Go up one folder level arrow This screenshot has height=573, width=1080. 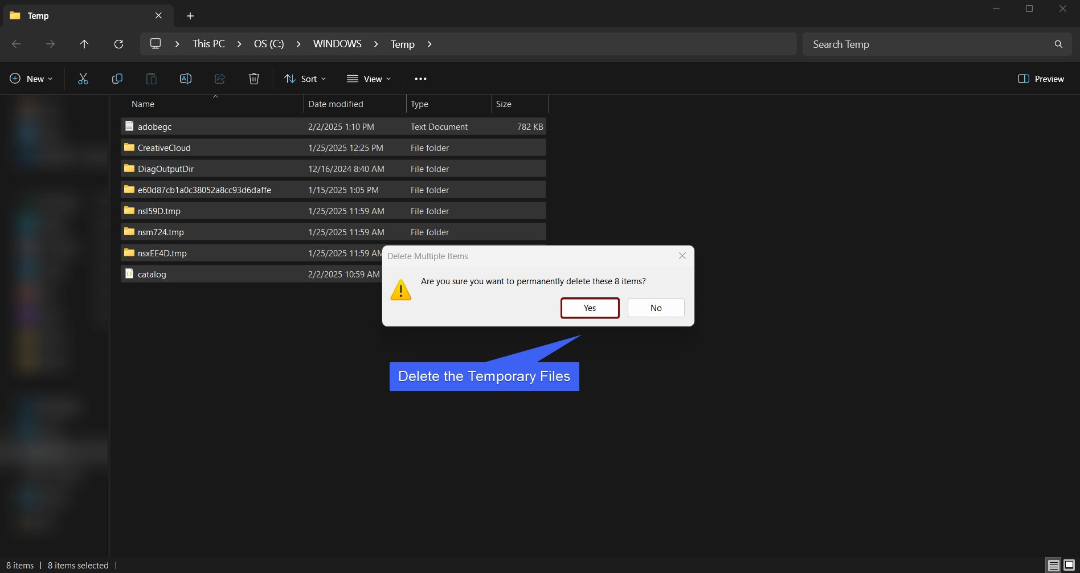[x=84, y=44]
